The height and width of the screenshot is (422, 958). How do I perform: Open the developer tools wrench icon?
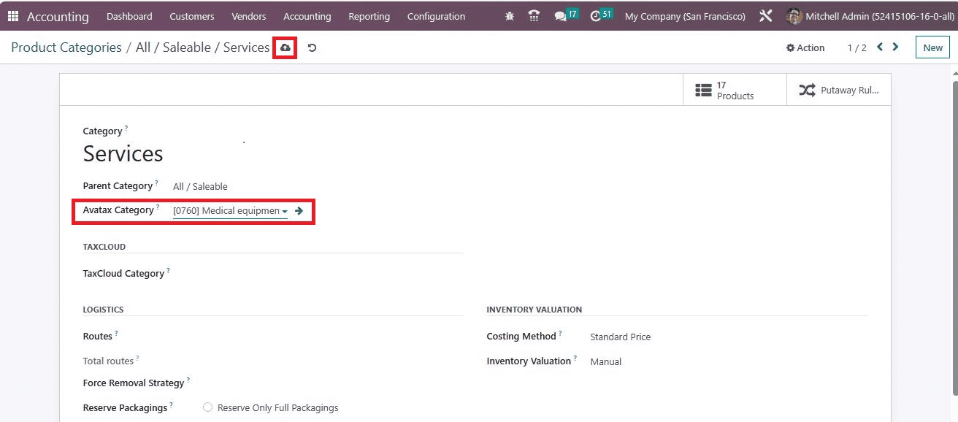pos(766,16)
